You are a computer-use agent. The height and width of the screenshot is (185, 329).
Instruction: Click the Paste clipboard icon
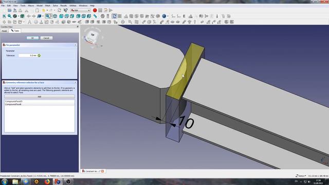coord(37,10)
